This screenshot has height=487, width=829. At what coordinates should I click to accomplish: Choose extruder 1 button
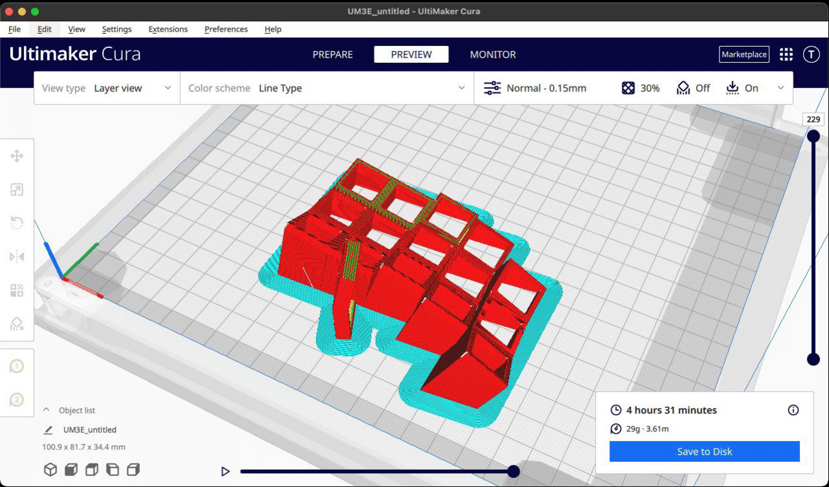tap(17, 367)
